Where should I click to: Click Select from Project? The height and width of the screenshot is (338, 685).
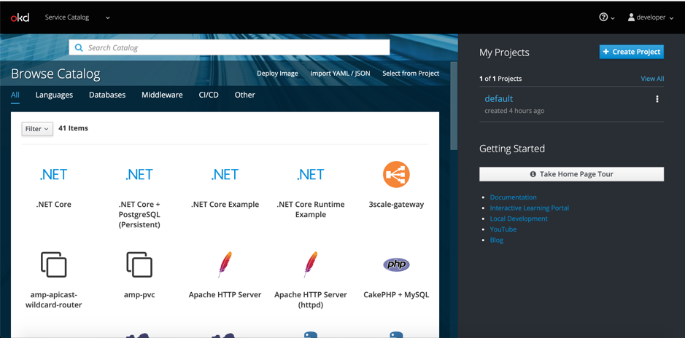[411, 74]
